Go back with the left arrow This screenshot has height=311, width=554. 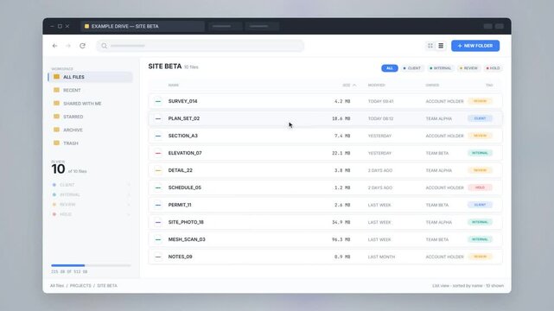pos(54,46)
